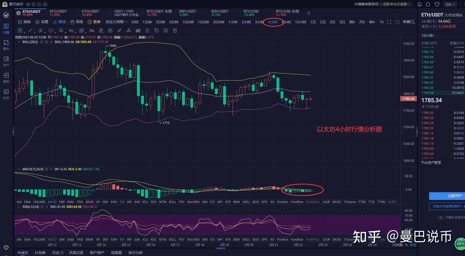Open the 深度图 depth chart tab

tap(116, 253)
